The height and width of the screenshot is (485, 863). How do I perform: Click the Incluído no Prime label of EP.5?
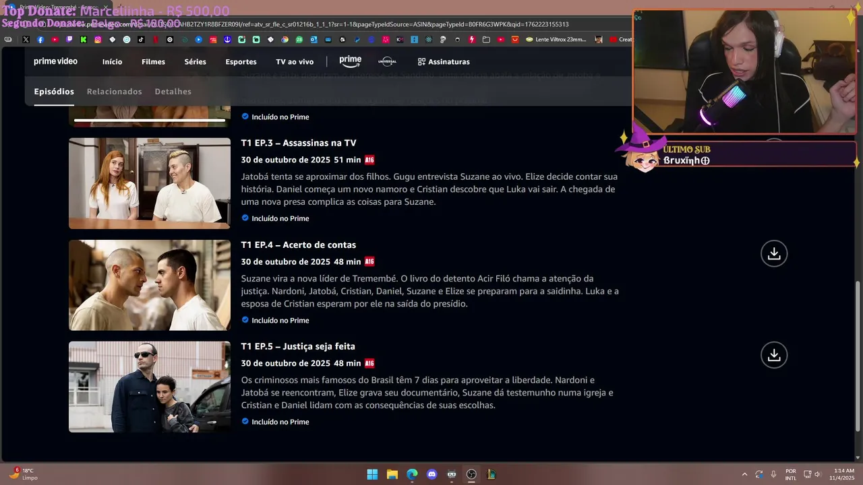[x=280, y=422]
